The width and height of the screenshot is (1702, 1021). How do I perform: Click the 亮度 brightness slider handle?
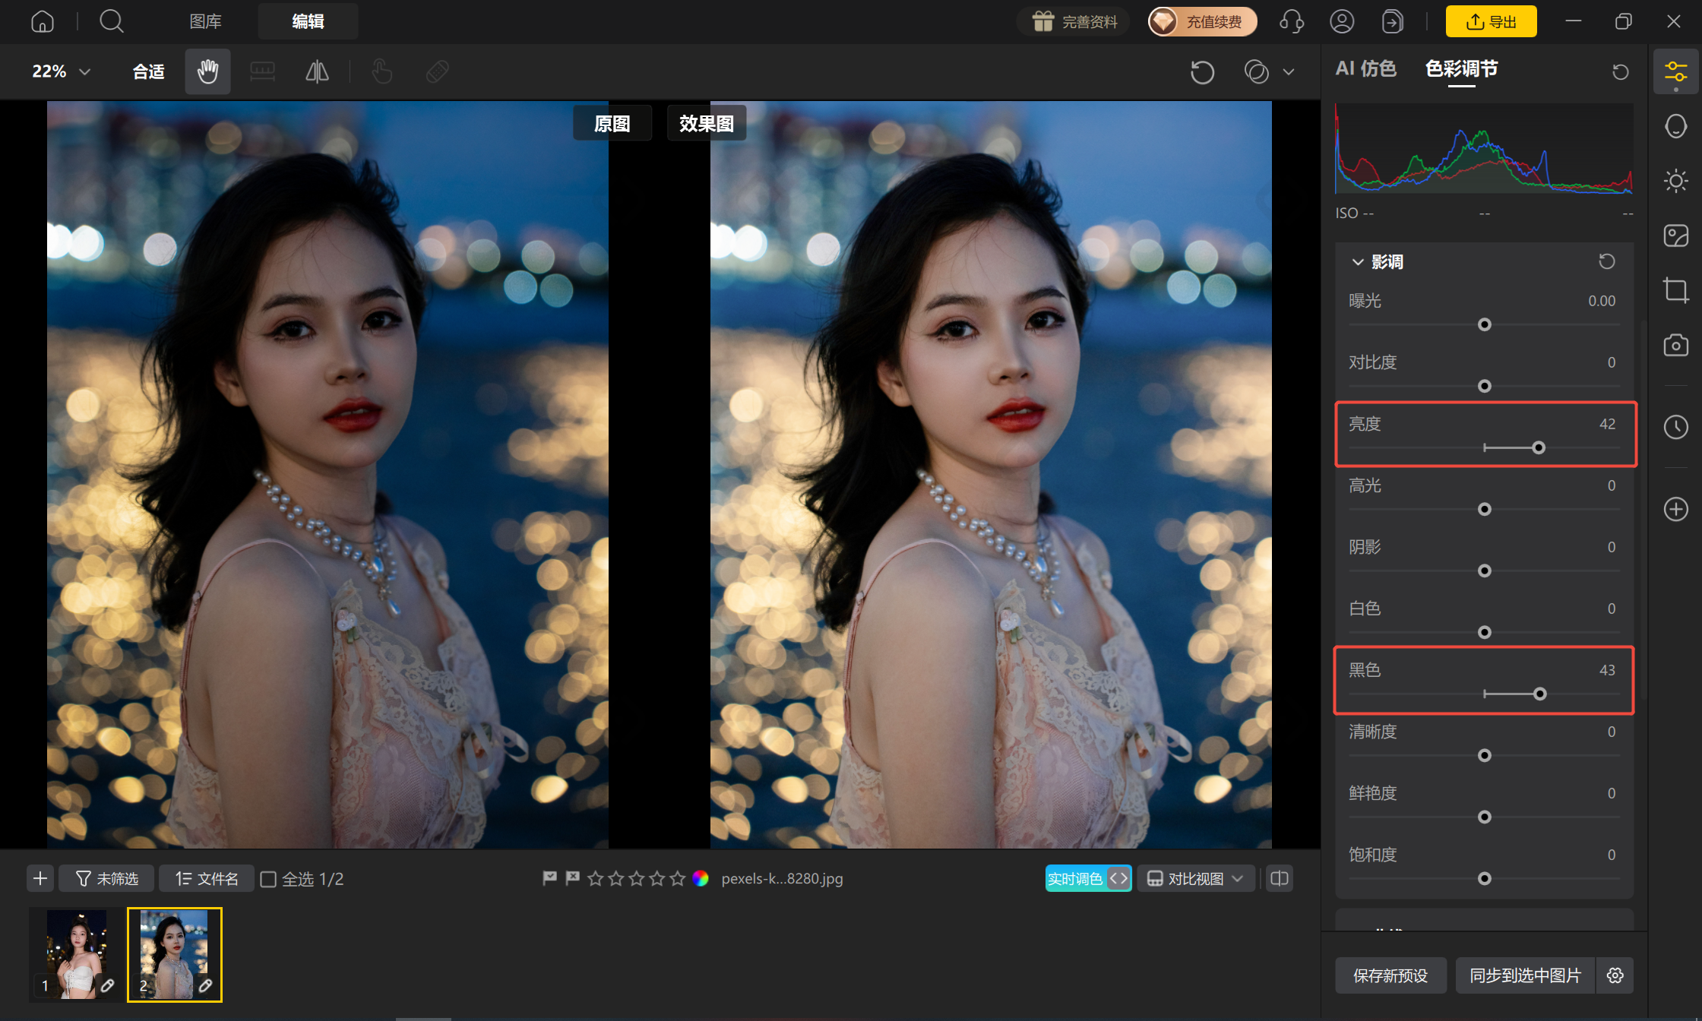1539,448
